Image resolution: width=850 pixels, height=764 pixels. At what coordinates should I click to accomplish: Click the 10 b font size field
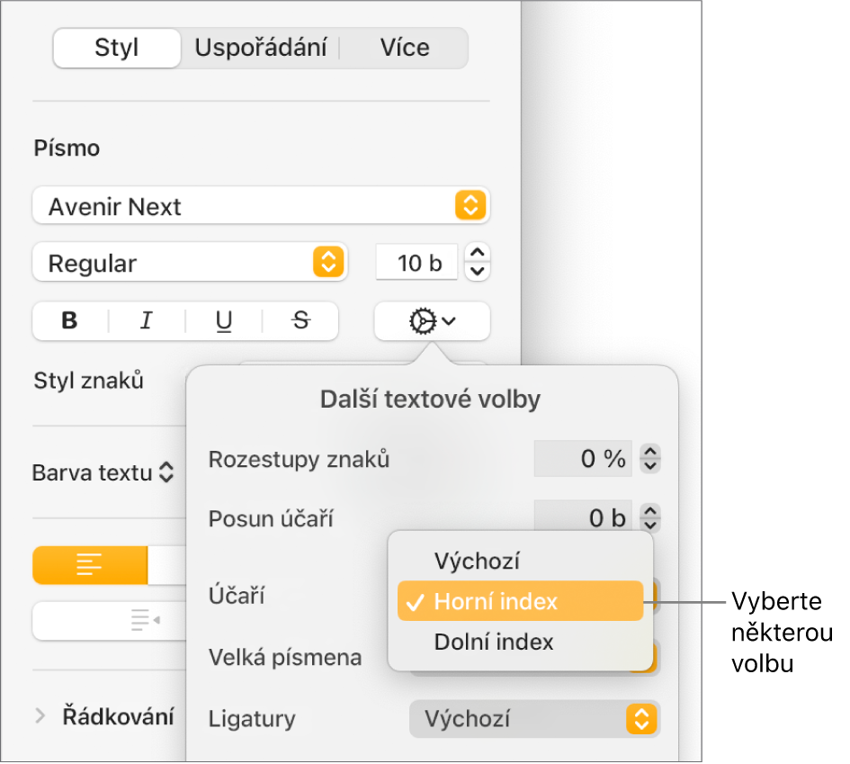point(416,263)
